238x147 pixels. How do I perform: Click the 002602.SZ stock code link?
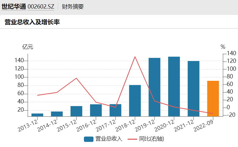coord(41,7)
